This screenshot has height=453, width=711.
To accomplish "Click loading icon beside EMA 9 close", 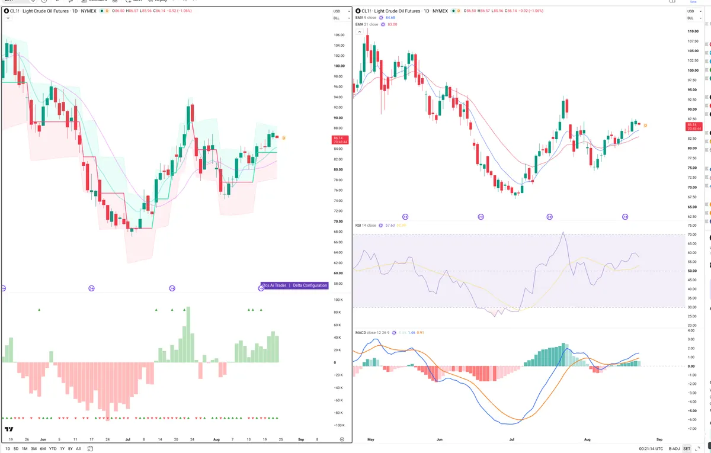I will [x=381, y=18].
